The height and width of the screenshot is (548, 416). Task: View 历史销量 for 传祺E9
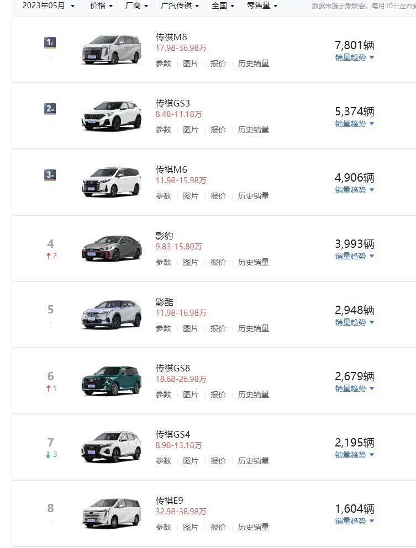pos(253,527)
